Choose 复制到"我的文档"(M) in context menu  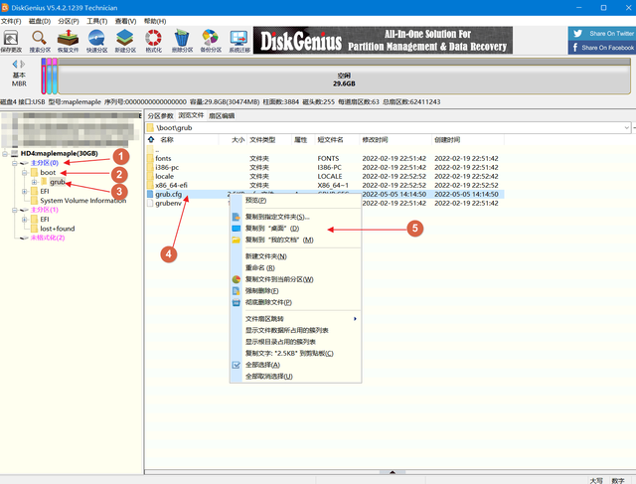pos(295,240)
